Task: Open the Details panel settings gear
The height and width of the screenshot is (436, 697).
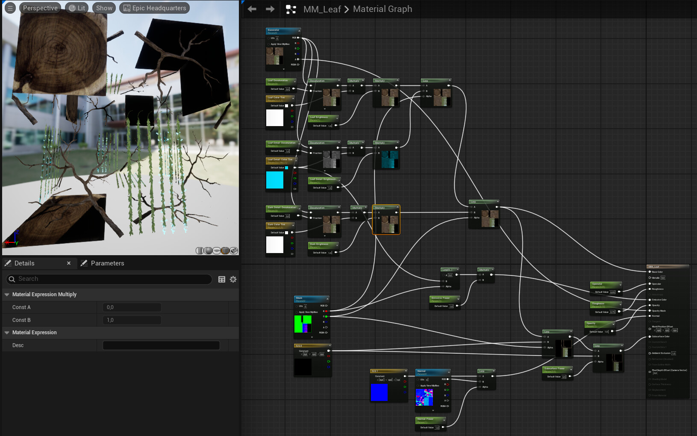Action: pos(233,279)
